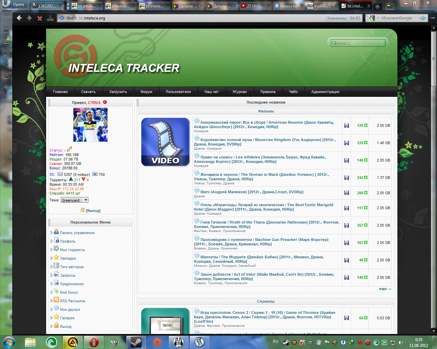
Task: Click the taskbar clock showing 0:35
Action: [419, 343]
